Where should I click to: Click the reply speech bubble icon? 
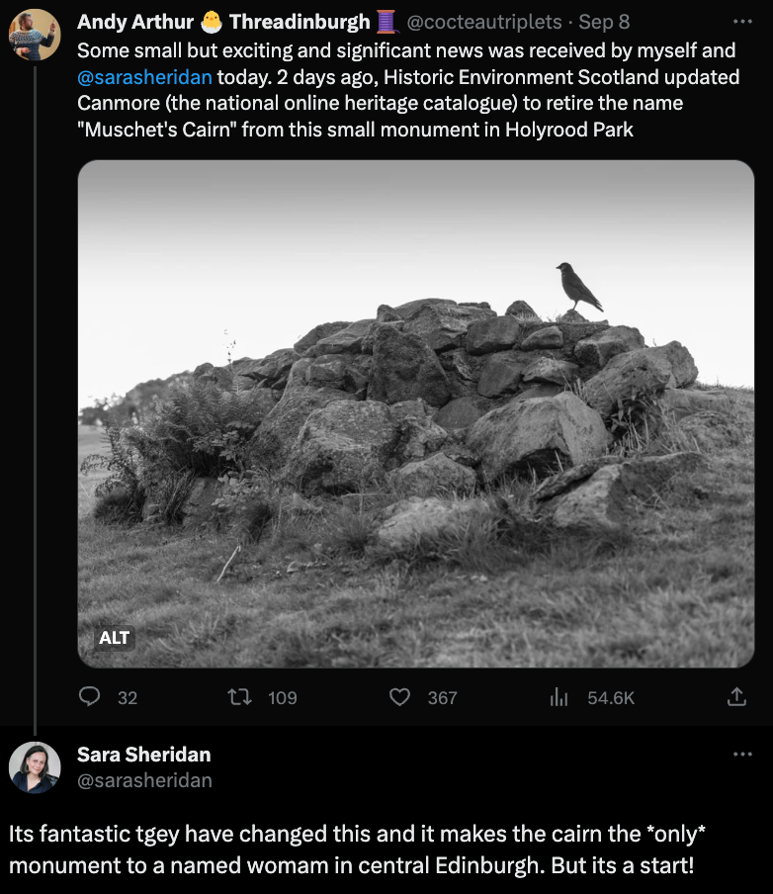click(x=90, y=697)
